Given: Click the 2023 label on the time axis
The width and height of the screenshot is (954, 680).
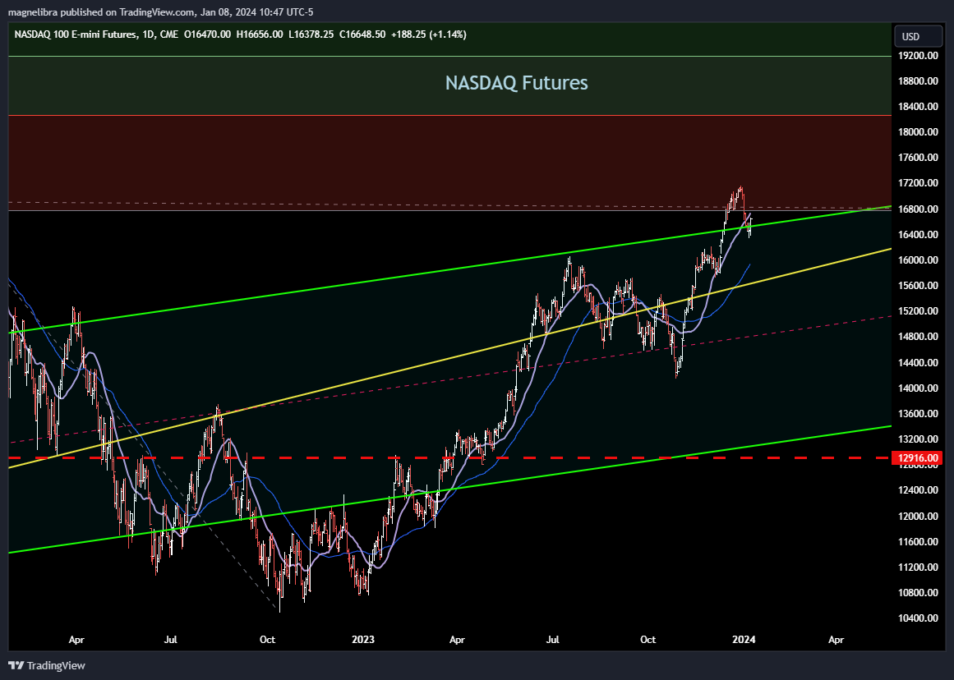Looking at the screenshot, I should [363, 640].
